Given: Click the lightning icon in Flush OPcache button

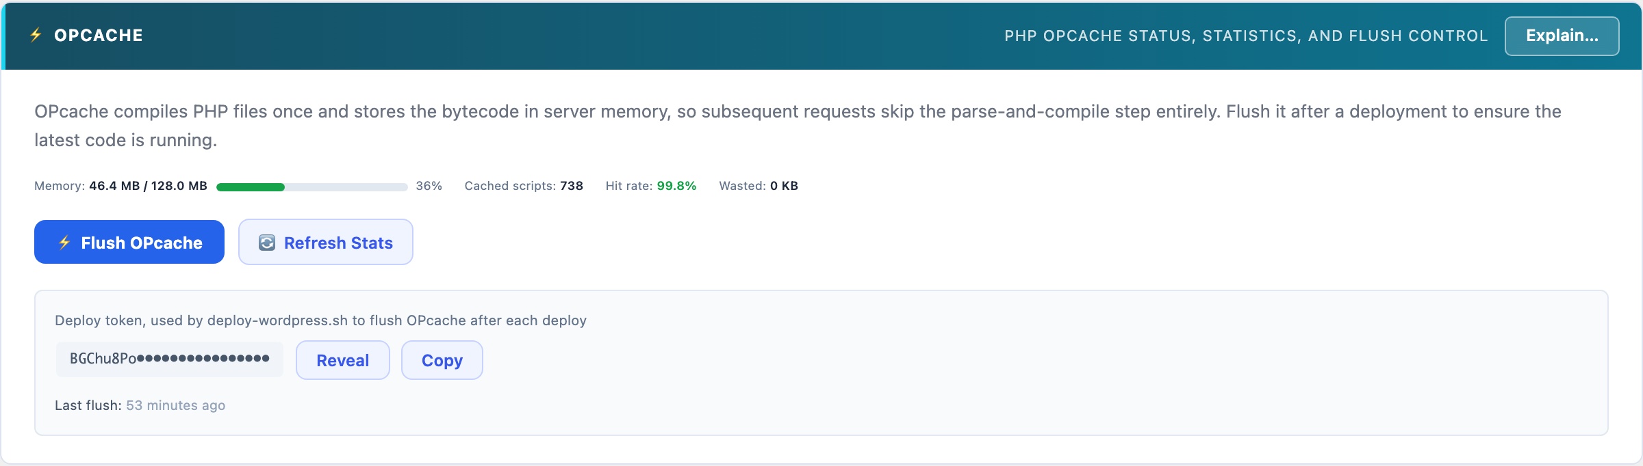Looking at the screenshot, I should click(x=64, y=243).
